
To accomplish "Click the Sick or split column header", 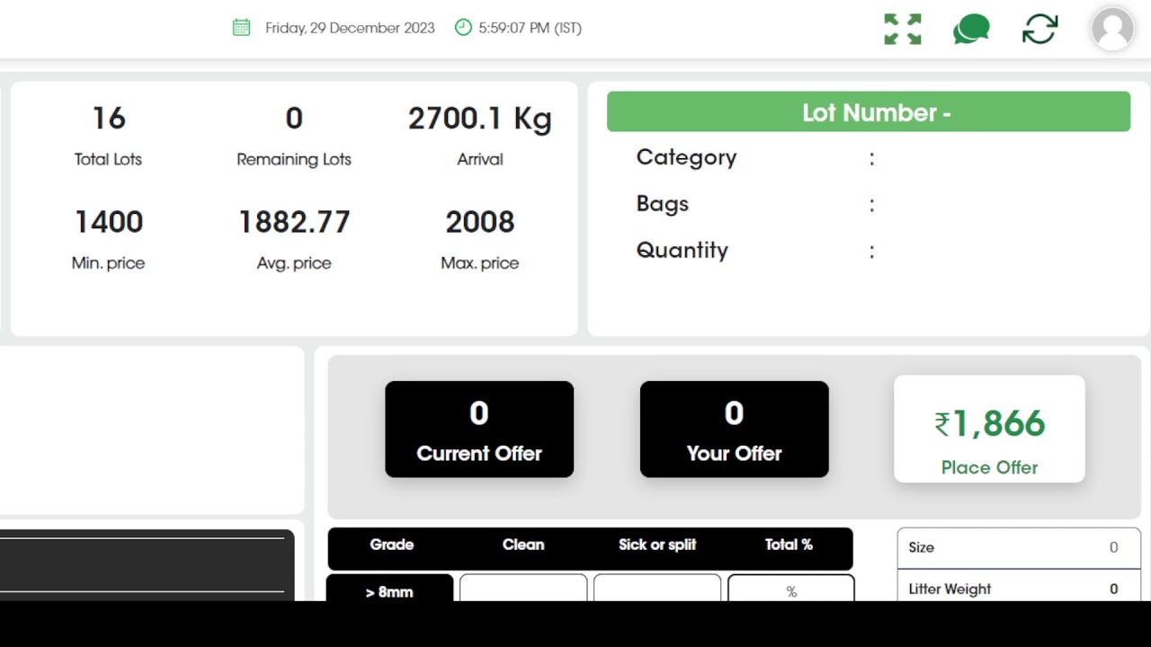I will pos(657,545).
